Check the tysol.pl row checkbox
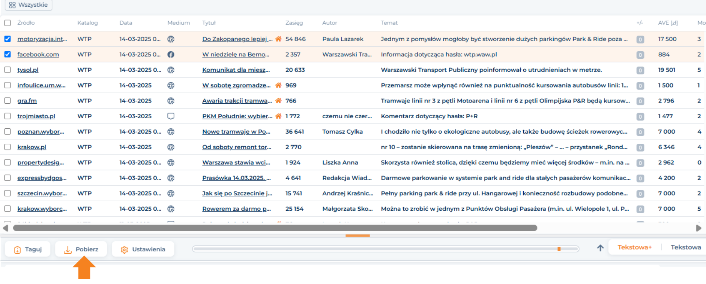 [x=8, y=70]
